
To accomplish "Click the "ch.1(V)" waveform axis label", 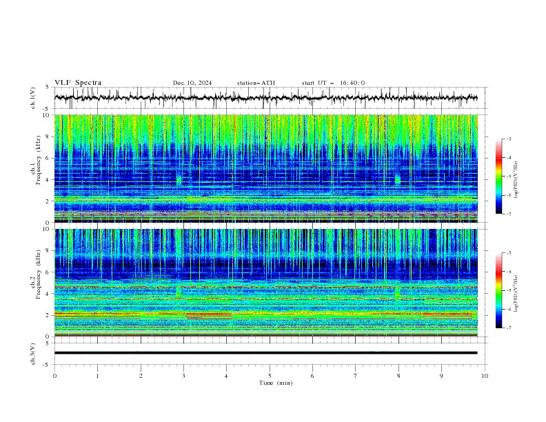I will [33, 98].
